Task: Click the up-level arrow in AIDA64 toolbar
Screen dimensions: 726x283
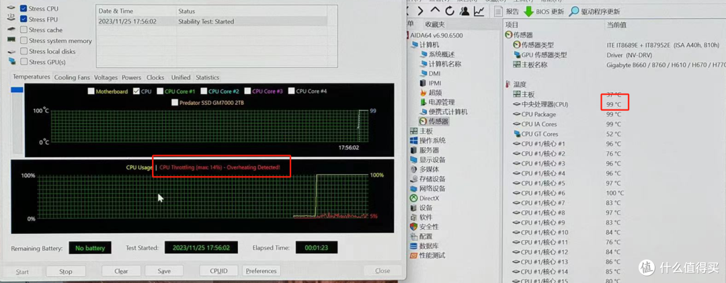Action: click(x=435, y=10)
